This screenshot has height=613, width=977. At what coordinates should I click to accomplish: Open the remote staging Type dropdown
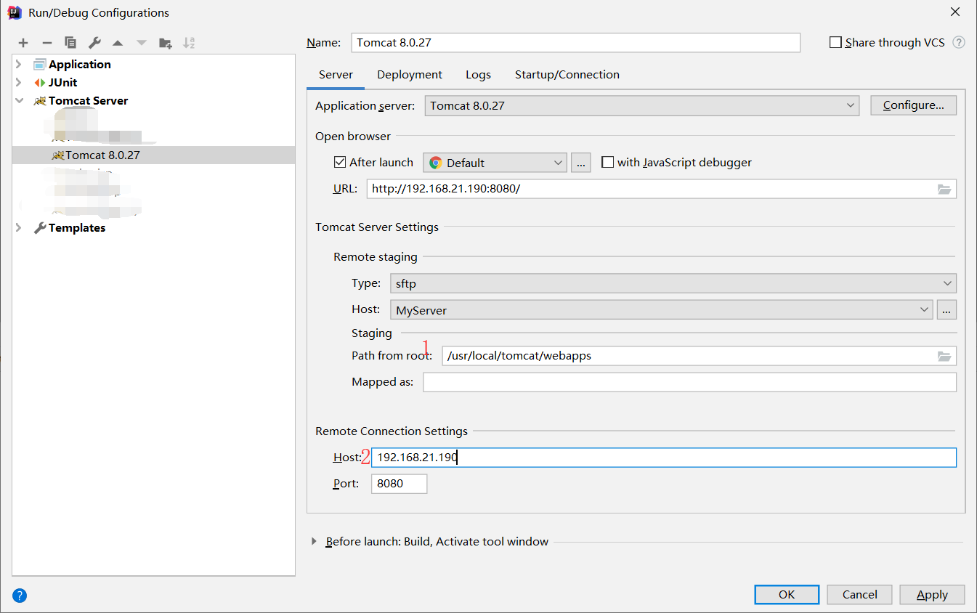673,283
